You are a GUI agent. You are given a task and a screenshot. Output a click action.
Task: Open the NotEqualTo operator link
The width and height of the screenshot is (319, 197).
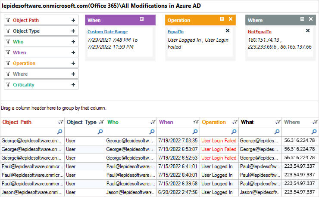(260, 32)
